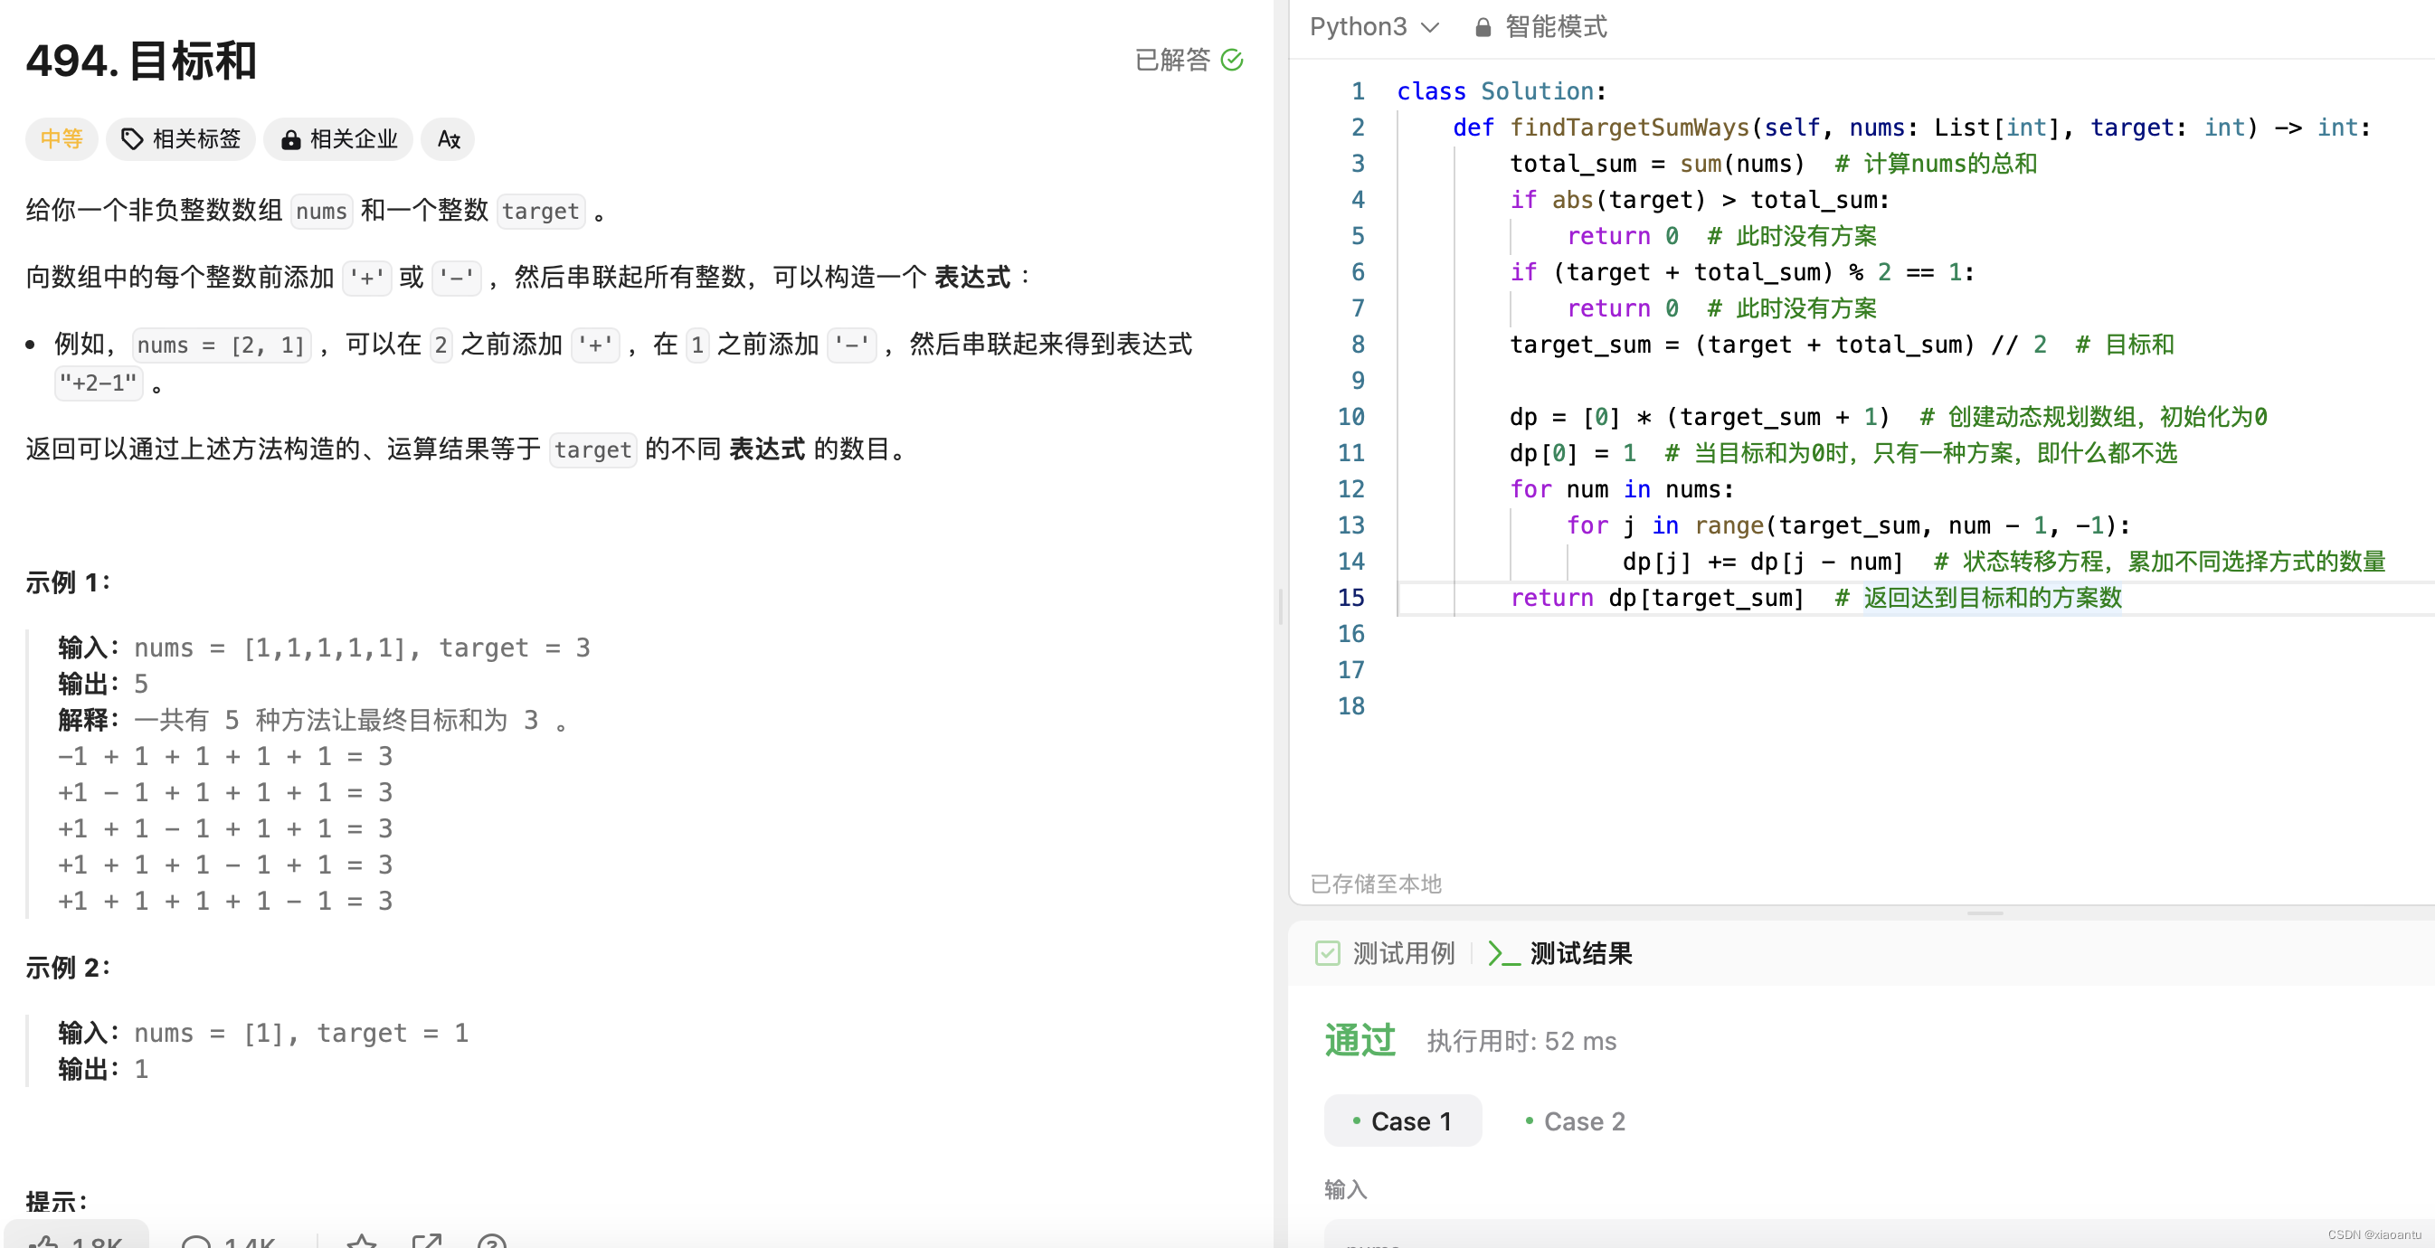2435x1248 pixels.
Task: Click line number 15 in the gutter
Action: point(1350,598)
